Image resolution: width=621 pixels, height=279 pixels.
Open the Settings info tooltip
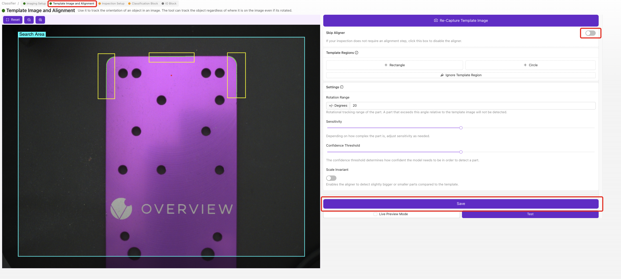tap(342, 87)
